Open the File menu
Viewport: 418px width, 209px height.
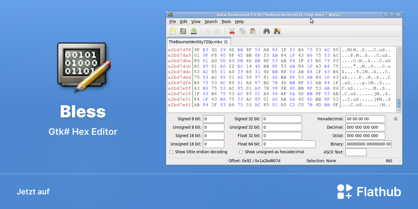[x=173, y=22]
